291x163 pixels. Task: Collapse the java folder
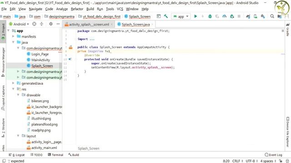click(13, 42)
